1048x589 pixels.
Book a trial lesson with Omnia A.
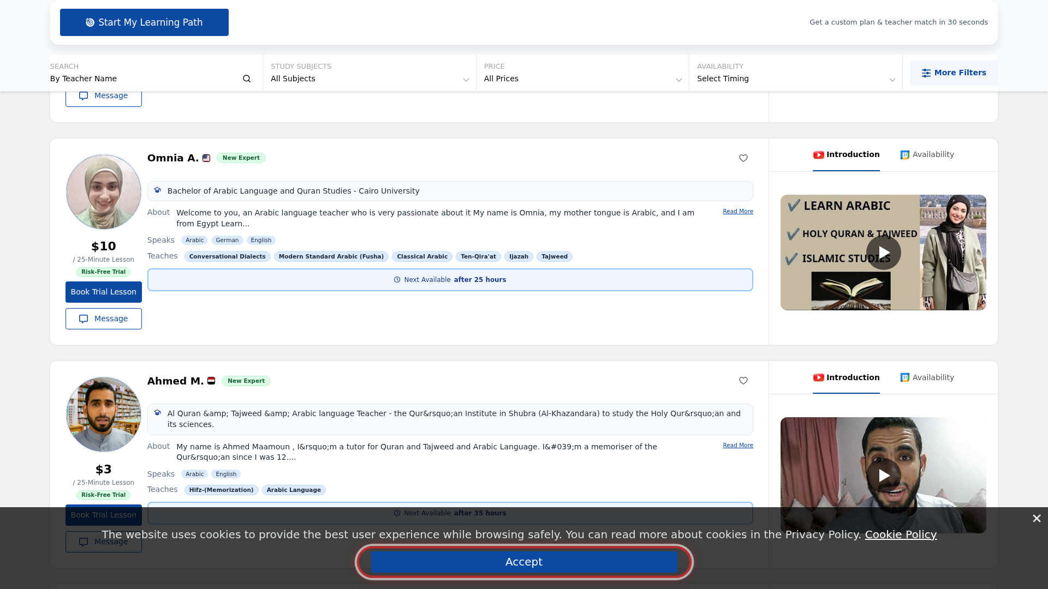pos(104,292)
